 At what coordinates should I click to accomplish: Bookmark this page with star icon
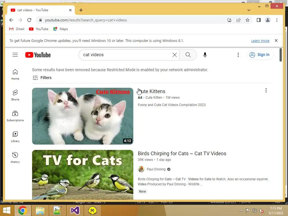pyautogui.click(x=247, y=20)
